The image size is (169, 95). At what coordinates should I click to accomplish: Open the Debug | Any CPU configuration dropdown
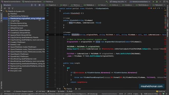click(118, 2)
